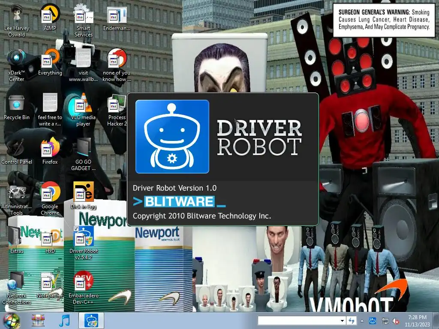Launch Notepad++ shortcut
This screenshot has width=439, height=329.
coord(50,285)
